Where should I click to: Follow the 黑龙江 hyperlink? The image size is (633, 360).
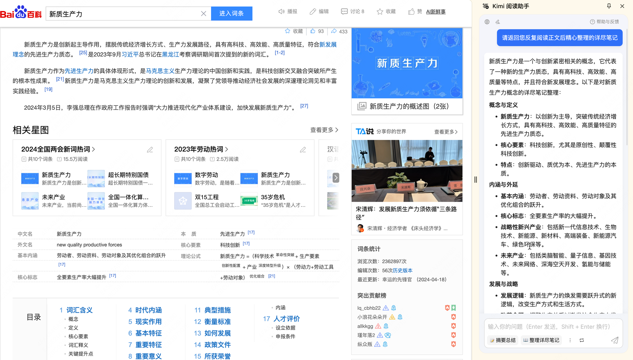[x=171, y=54]
